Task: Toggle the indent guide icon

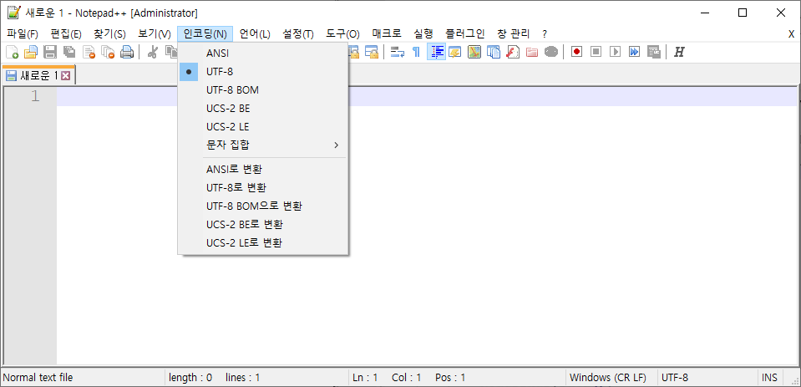Action: [436, 52]
